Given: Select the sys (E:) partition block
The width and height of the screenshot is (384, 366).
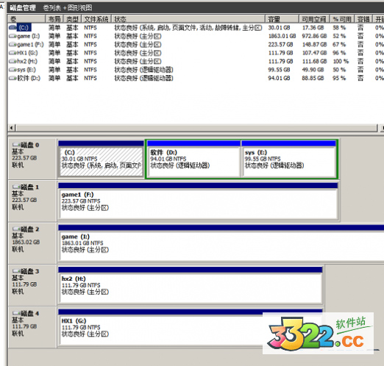Looking at the screenshot, I should coord(288,159).
